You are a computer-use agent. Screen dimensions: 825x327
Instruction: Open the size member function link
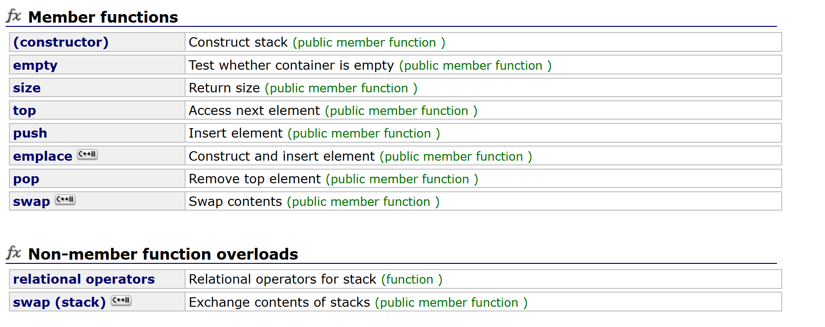pos(27,88)
